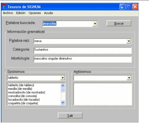Minimize the Tesauro de SIGNUM window

click(122, 7)
